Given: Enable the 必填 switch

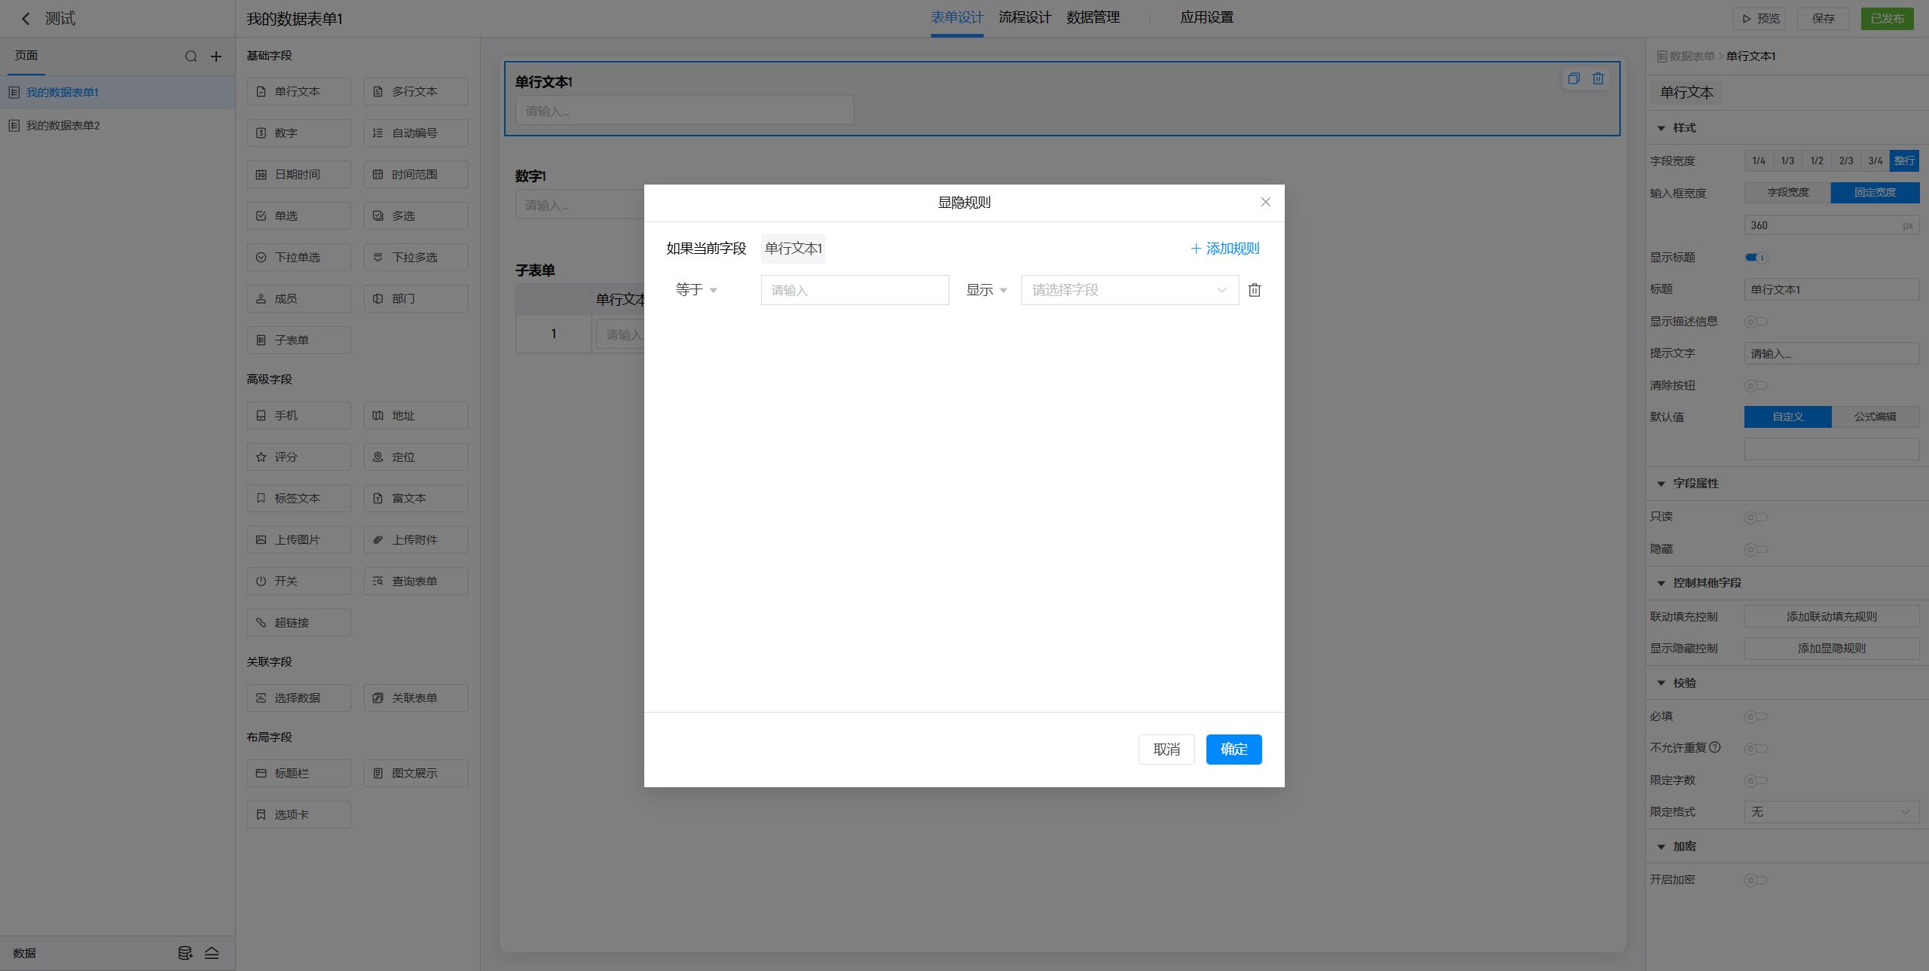Looking at the screenshot, I should click(x=1756, y=716).
